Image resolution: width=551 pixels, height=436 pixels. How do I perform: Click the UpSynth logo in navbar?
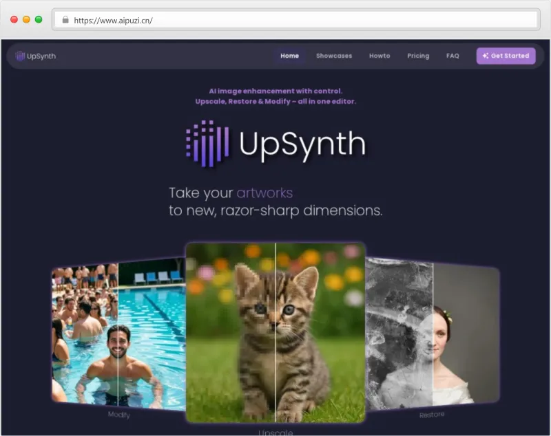click(36, 56)
